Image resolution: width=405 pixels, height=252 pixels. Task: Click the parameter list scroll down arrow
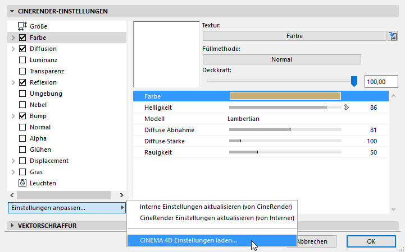(393, 209)
